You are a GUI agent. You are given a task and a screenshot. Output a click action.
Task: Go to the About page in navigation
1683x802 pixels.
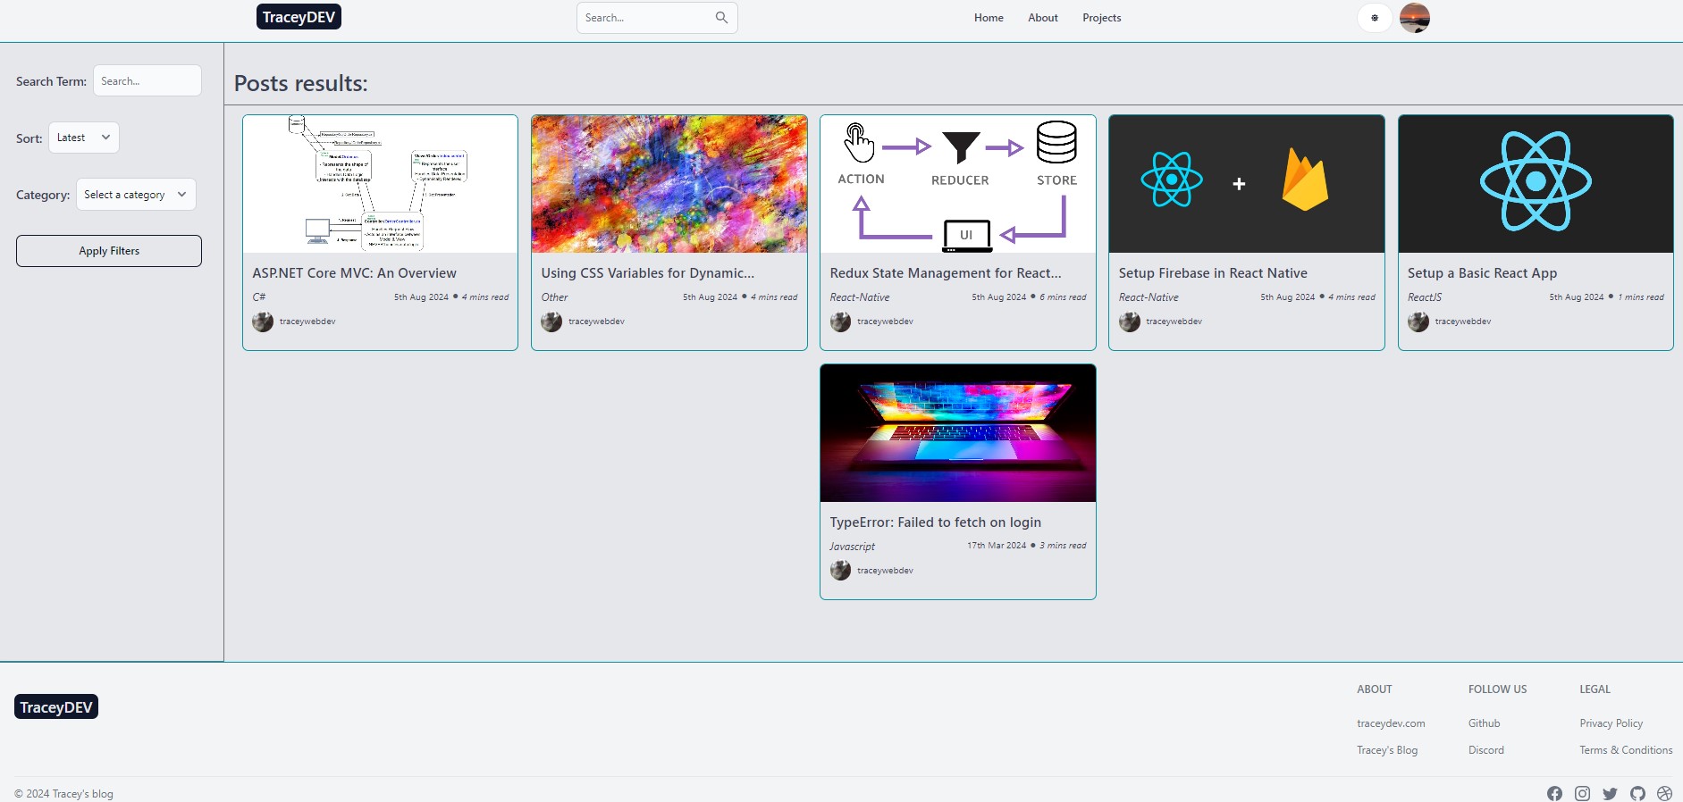point(1042,18)
